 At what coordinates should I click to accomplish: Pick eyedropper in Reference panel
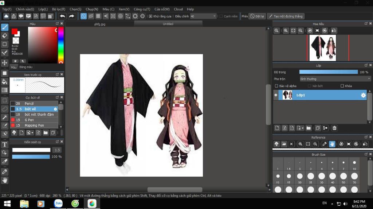tap(325, 144)
